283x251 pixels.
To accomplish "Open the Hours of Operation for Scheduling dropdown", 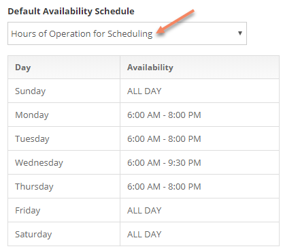I will coord(127,33).
